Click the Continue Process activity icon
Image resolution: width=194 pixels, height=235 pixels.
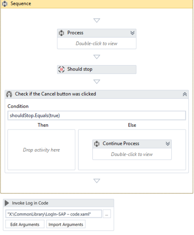pyautogui.click(x=97, y=144)
